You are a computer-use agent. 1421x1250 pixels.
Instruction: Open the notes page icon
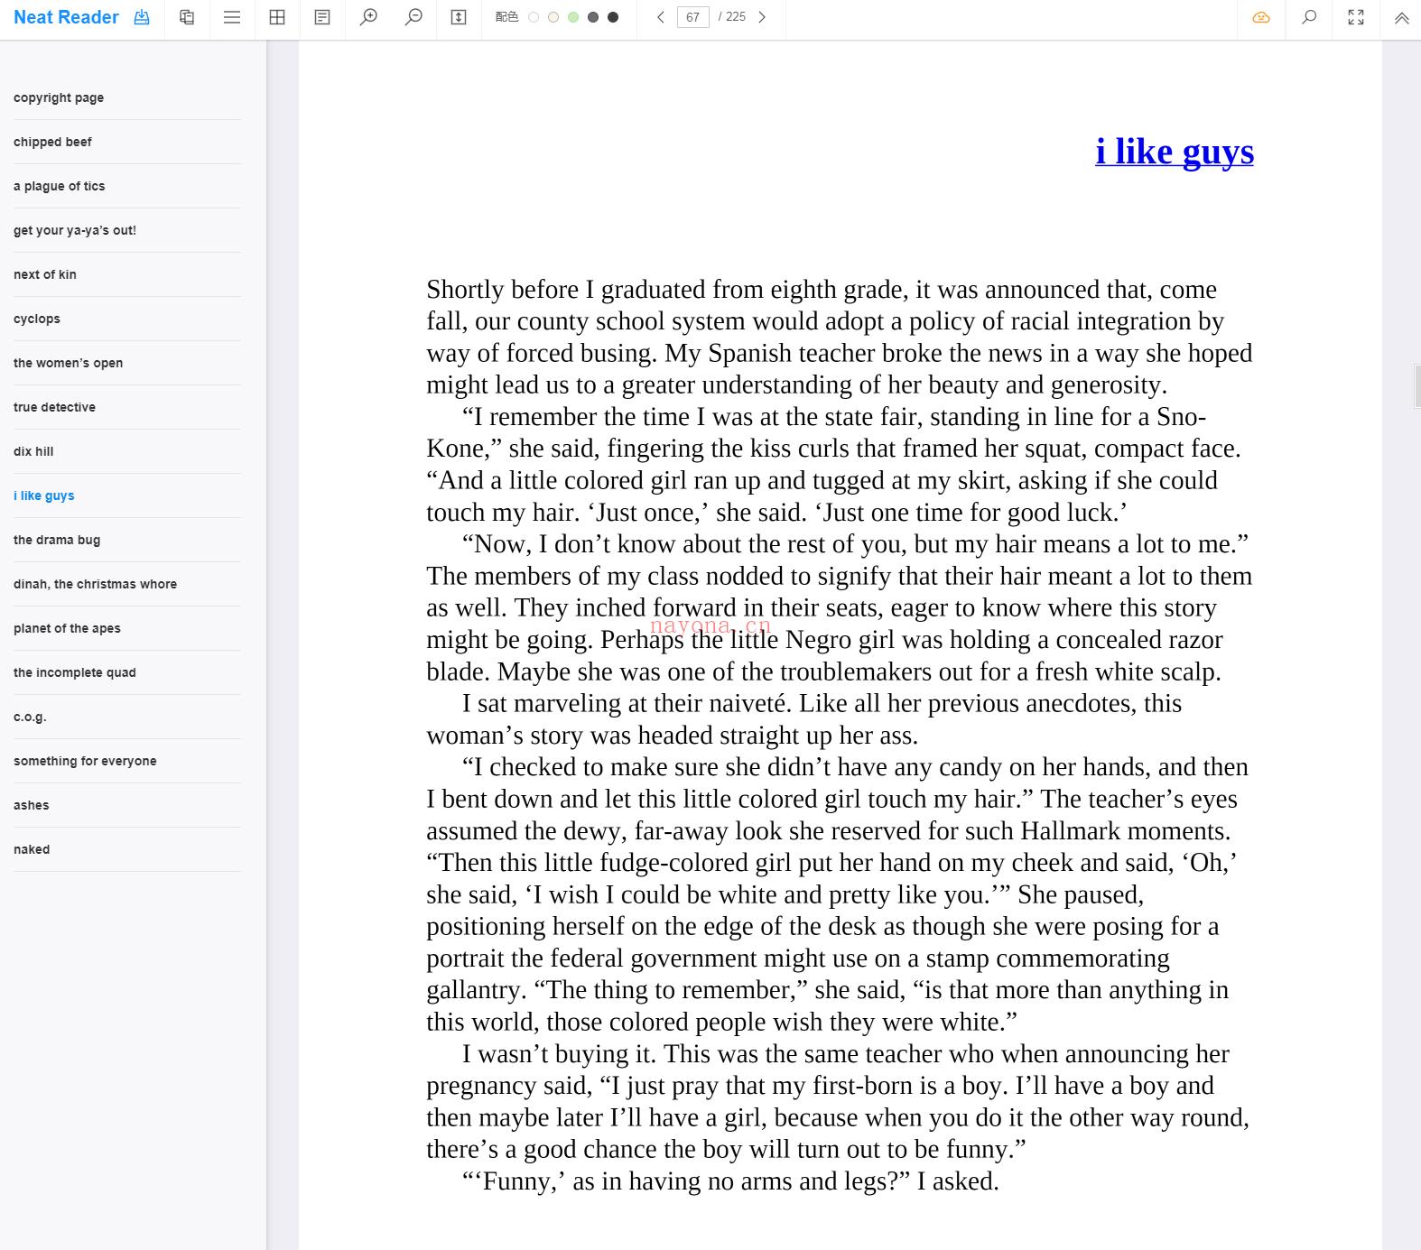coord(322,17)
